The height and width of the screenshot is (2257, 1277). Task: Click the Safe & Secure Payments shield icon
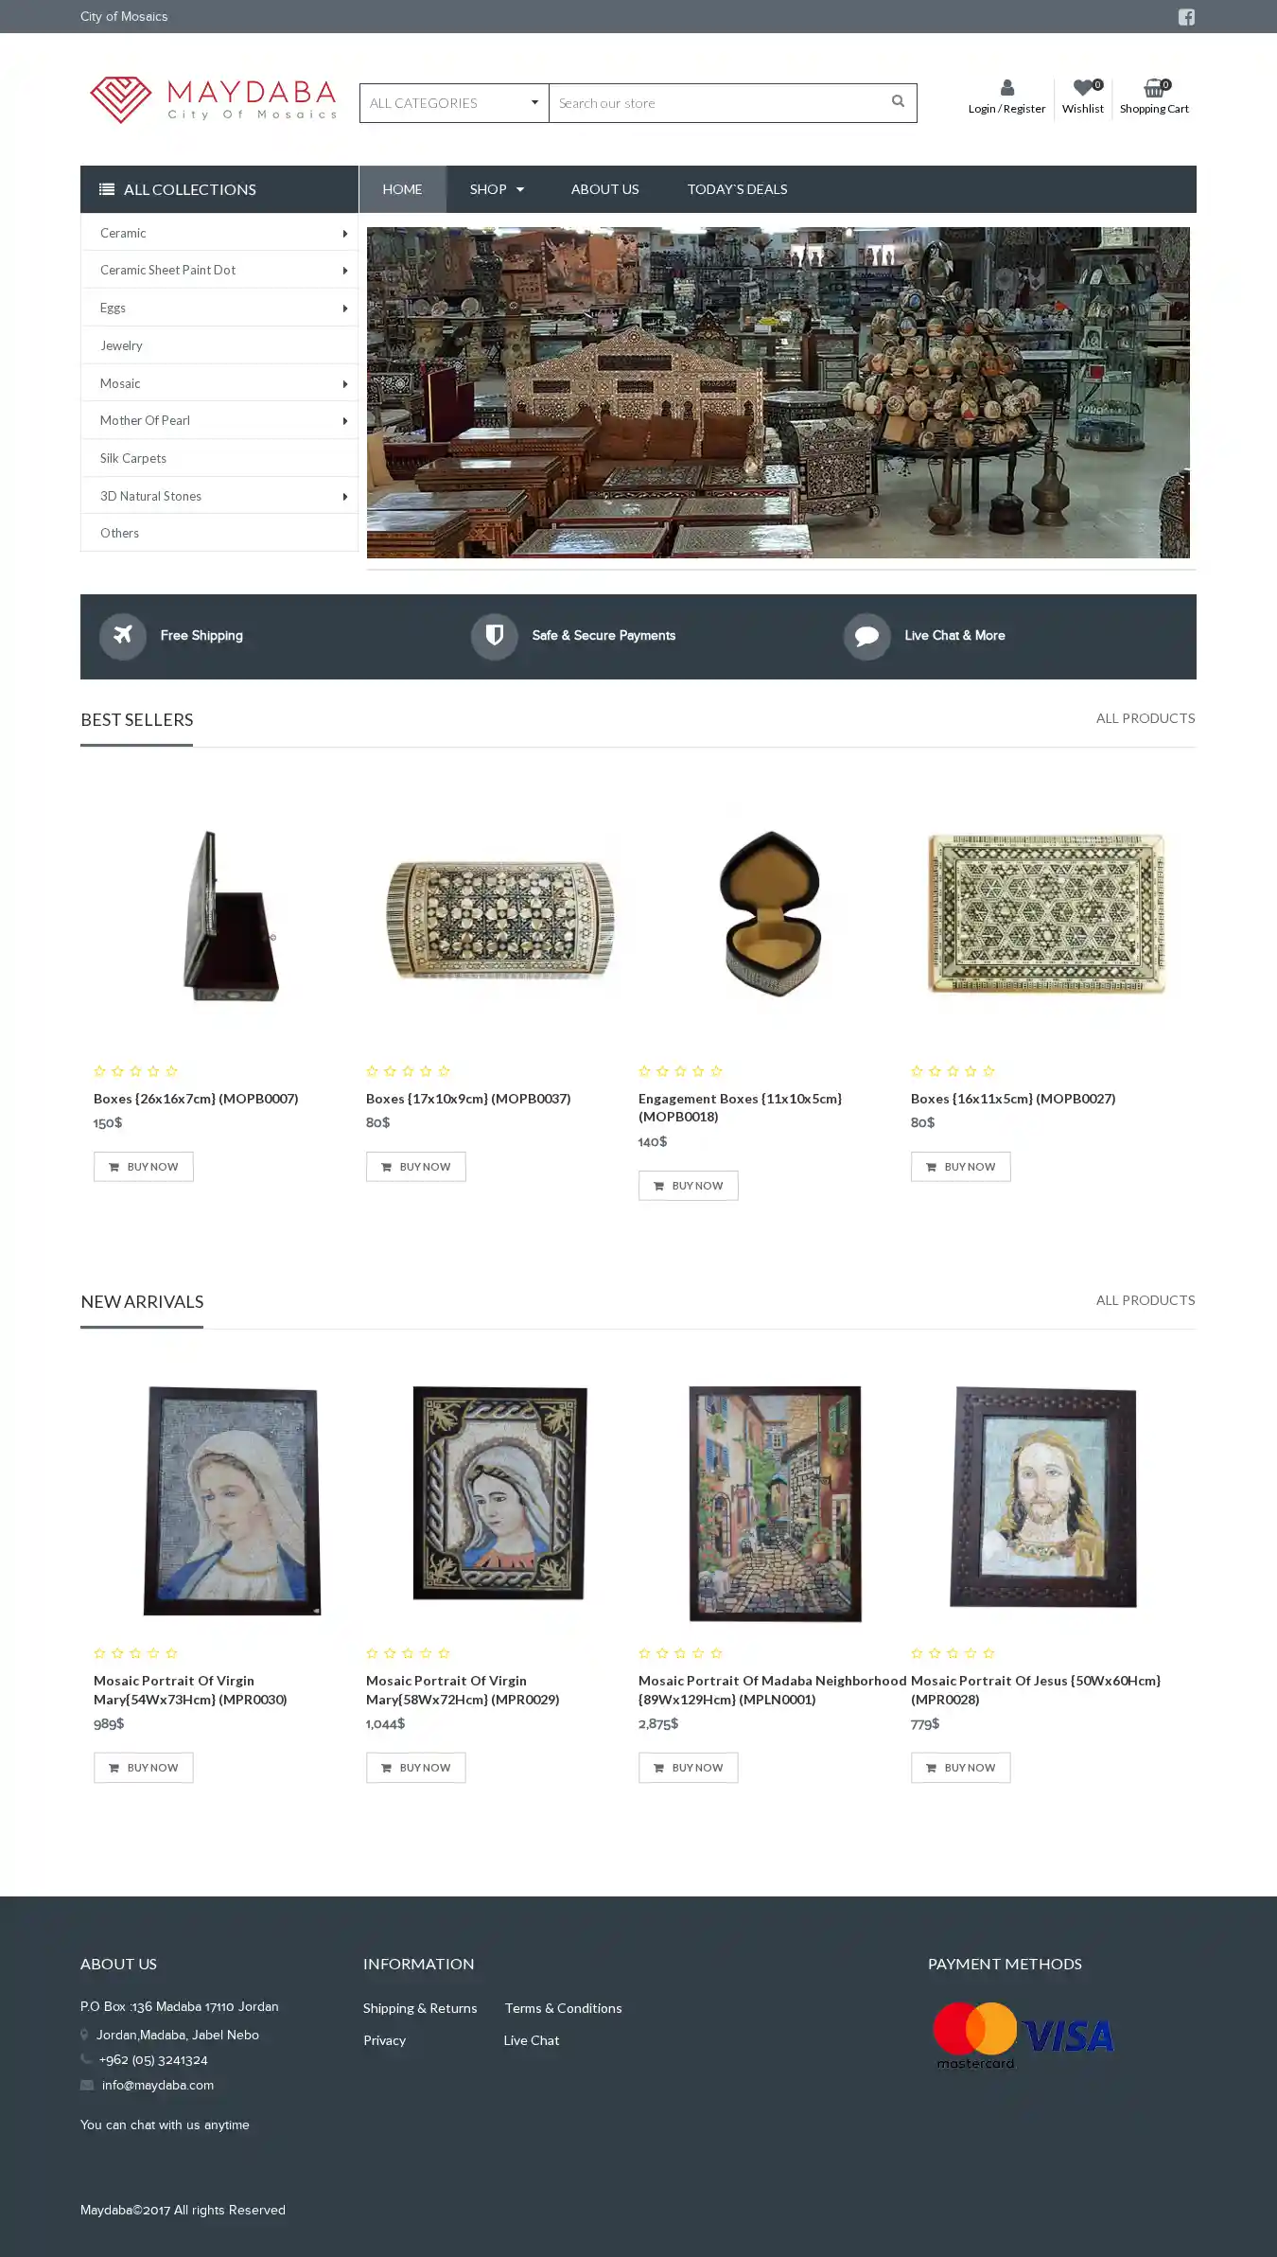pyautogui.click(x=494, y=636)
